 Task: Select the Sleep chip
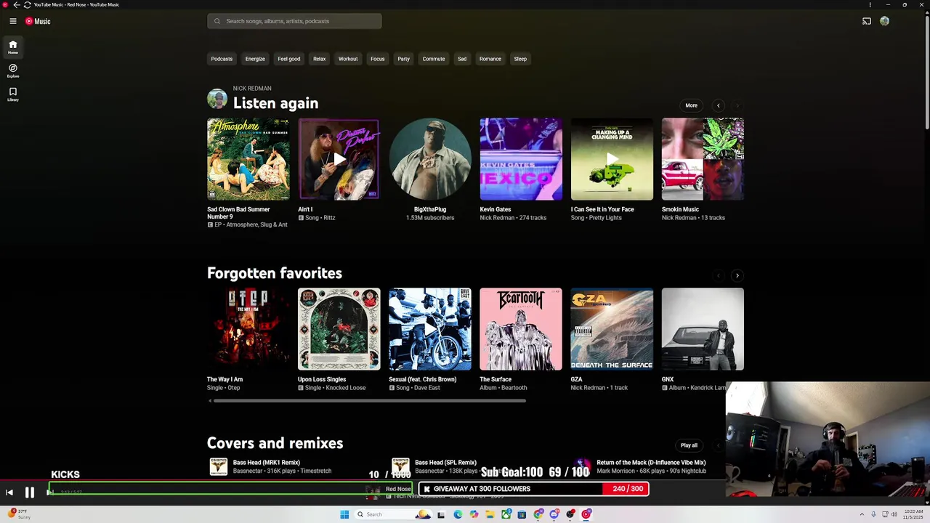[520, 59]
